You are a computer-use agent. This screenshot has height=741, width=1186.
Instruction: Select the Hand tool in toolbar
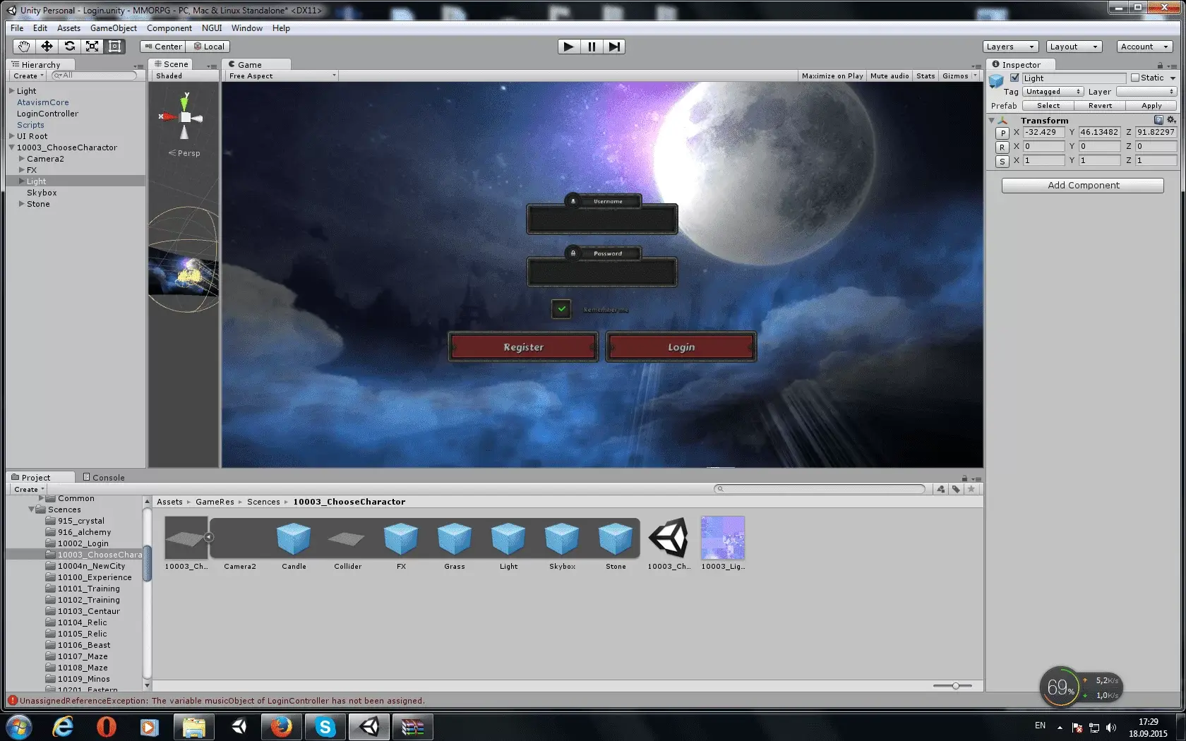pos(24,47)
